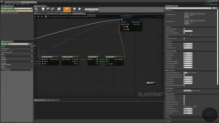The width and height of the screenshot is (219, 123).
Task: Open the Window menu
Action: [23, 4]
